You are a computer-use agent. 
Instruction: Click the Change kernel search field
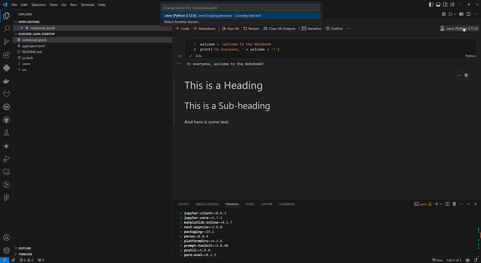[240, 8]
